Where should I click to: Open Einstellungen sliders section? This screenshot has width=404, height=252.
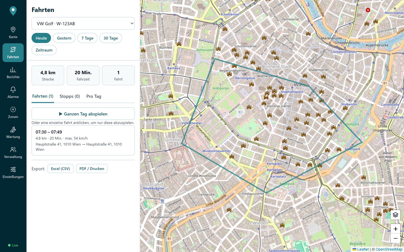[x=13, y=173]
